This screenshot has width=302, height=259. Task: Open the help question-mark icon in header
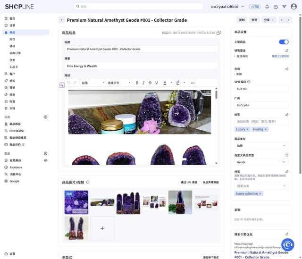tap(276, 7)
